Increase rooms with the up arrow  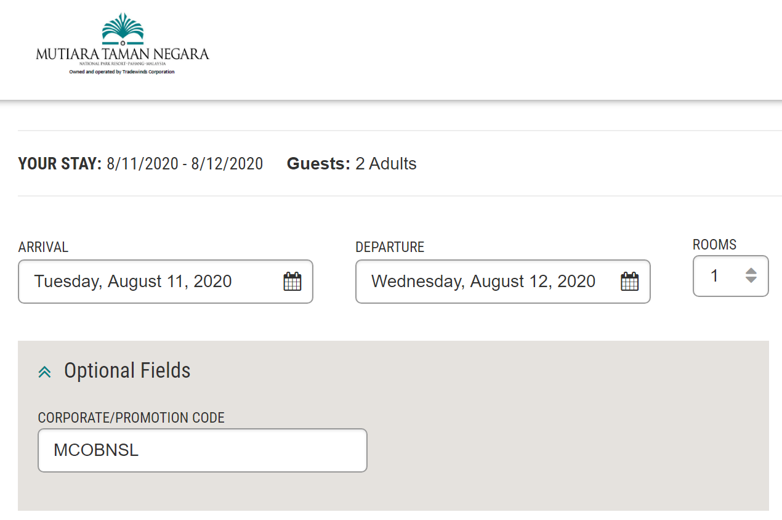(751, 270)
